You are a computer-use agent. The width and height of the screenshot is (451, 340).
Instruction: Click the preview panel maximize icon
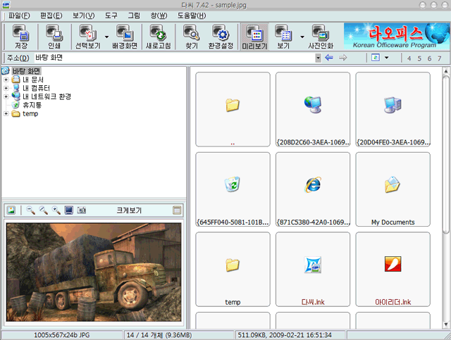click(x=177, y=210)
